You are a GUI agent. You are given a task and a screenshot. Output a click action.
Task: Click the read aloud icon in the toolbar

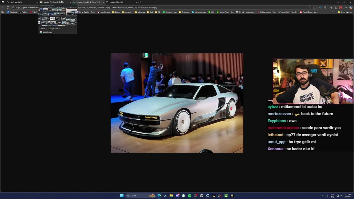(x=320, y=7)
